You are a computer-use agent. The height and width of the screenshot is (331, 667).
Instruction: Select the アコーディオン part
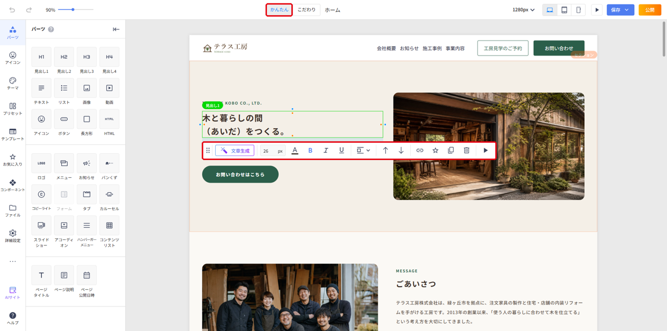point(64,232)
